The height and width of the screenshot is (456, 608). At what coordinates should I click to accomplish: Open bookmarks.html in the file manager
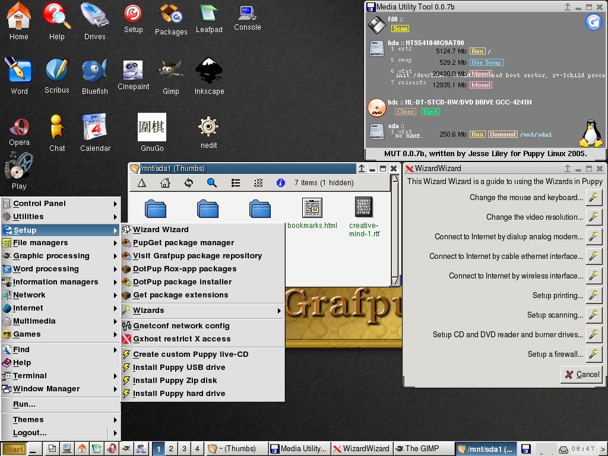(x=312, y=213)
